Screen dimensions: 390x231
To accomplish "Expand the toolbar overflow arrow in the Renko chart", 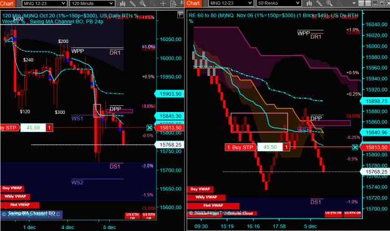I will click(x=354, y=4).
